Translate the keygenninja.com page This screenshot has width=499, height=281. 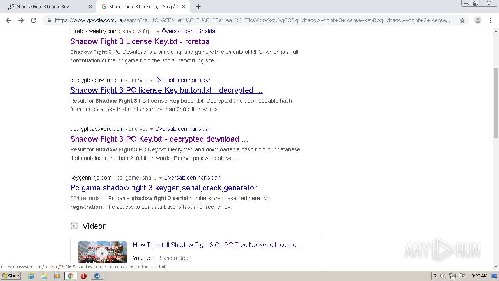tap(192, 178)
